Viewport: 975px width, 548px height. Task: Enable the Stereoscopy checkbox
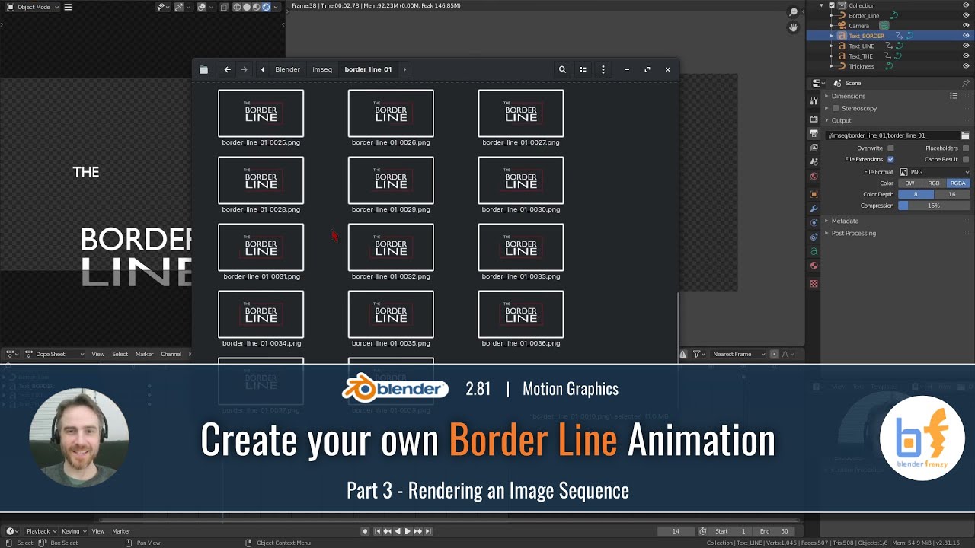(836, 109)
